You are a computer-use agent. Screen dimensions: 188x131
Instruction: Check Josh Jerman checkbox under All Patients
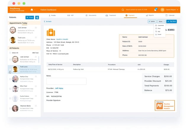(10, 59)
